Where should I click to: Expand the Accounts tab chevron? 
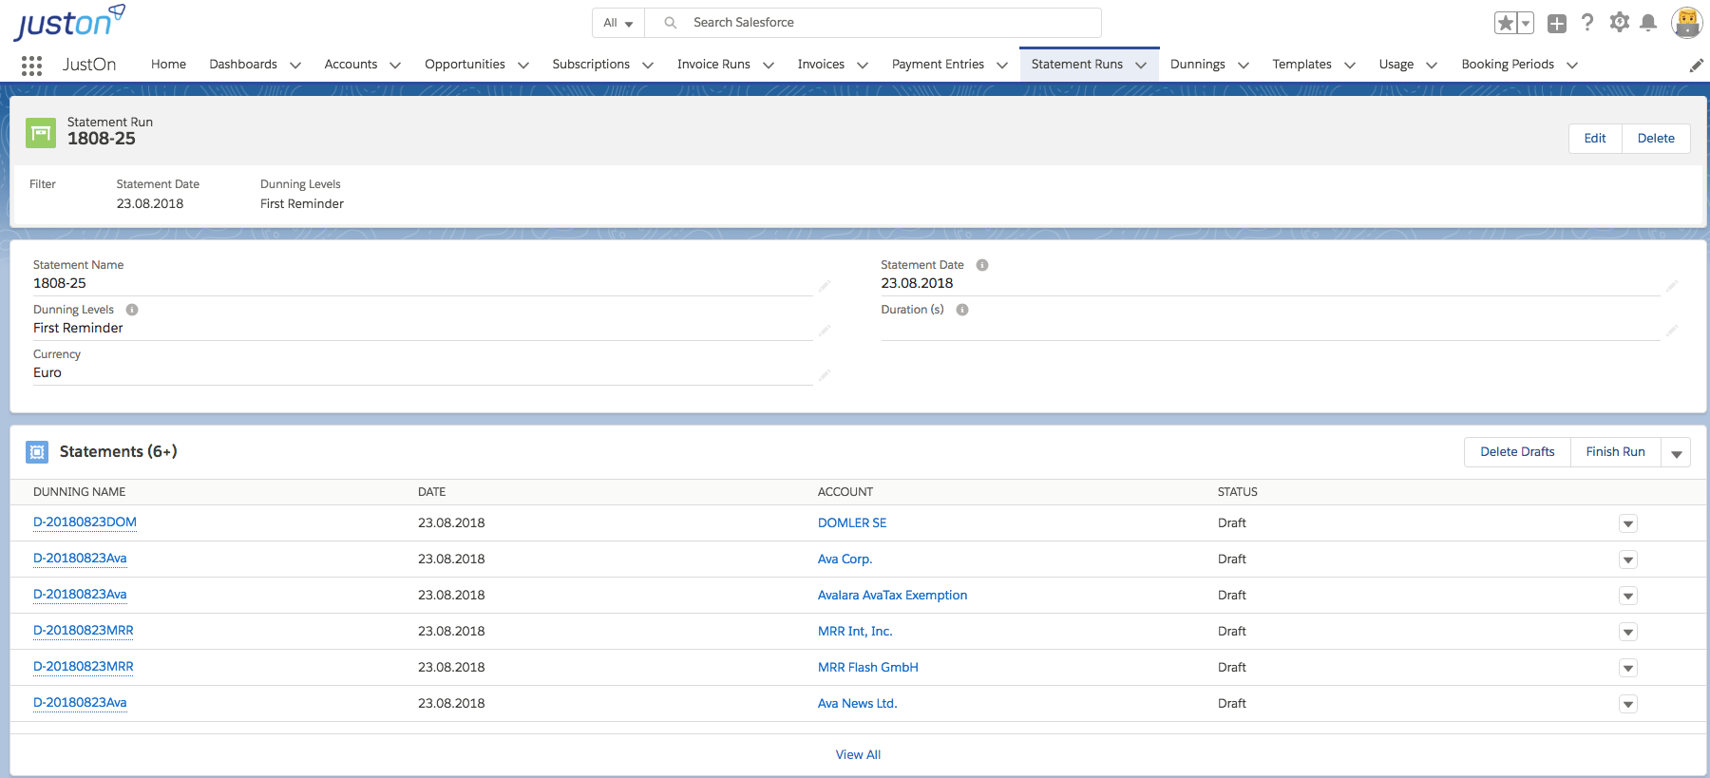[x=395, y=65]
